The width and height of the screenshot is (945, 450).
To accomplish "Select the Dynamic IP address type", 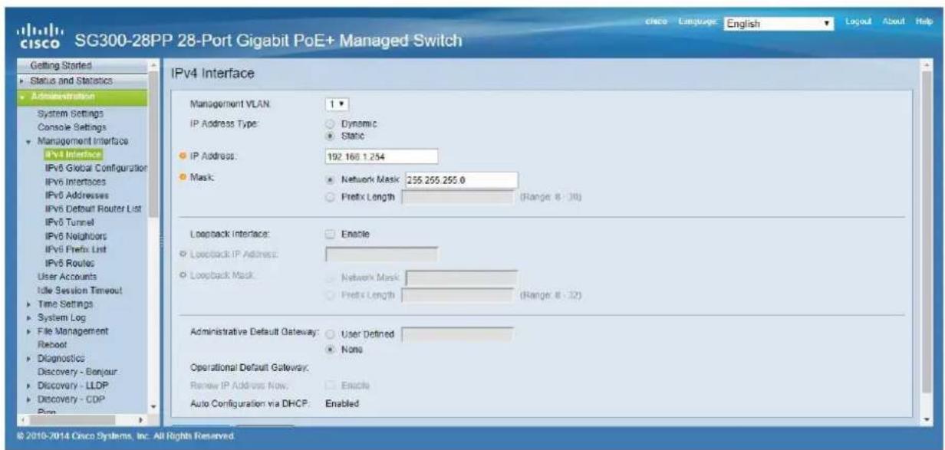I will pos(331,123).
